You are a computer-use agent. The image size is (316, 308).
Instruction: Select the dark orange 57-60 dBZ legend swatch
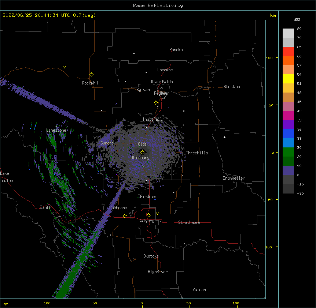tap(288, 60)
